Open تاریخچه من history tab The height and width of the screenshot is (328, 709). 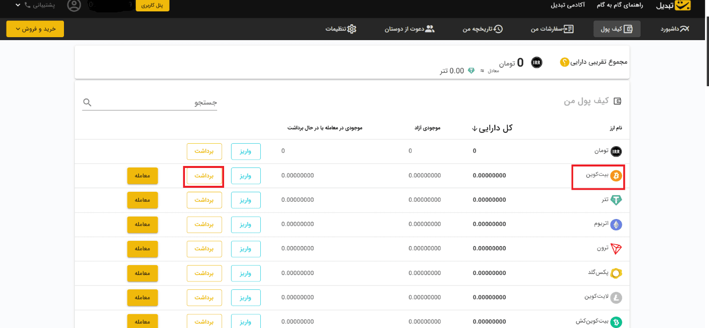pyautogui.click(x=483, y=29)
